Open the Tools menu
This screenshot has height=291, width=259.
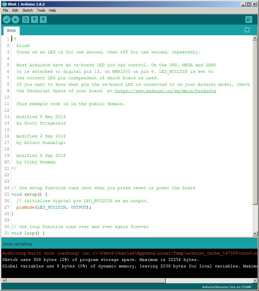[41, 10]
